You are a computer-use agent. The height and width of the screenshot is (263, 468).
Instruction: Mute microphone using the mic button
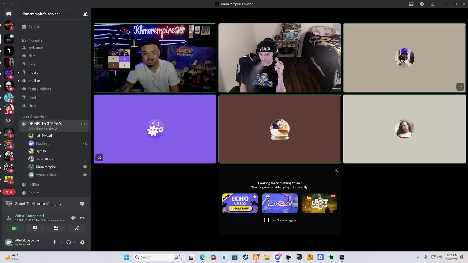(54, 242)
